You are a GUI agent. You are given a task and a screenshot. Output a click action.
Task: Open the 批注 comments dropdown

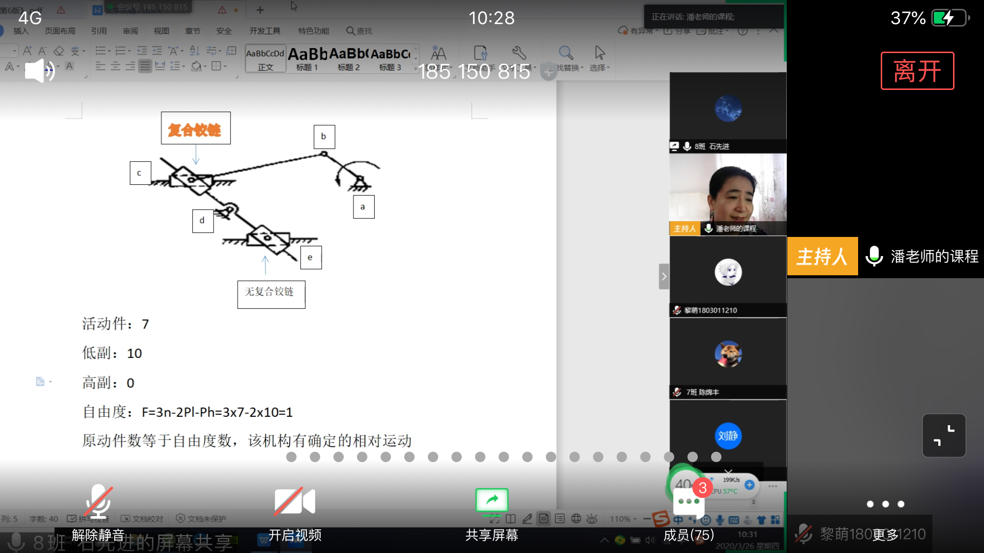pos(713,31)
